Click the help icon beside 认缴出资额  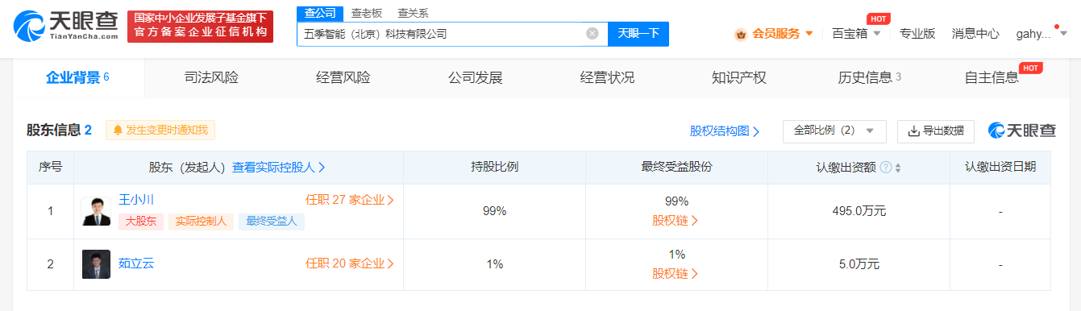[886, 168]
